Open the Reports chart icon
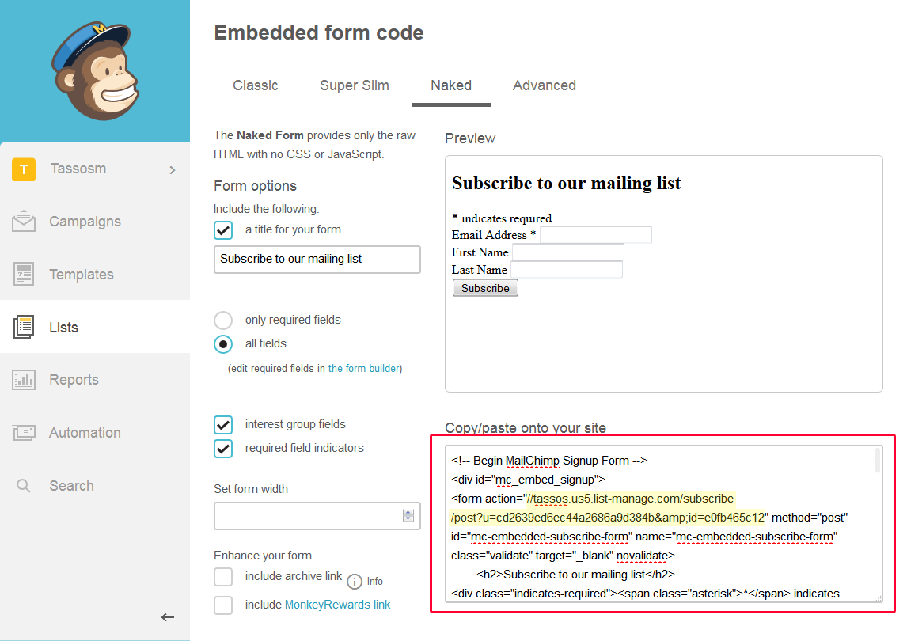Screen dimensions: 907x641 (x=24, y=380)
